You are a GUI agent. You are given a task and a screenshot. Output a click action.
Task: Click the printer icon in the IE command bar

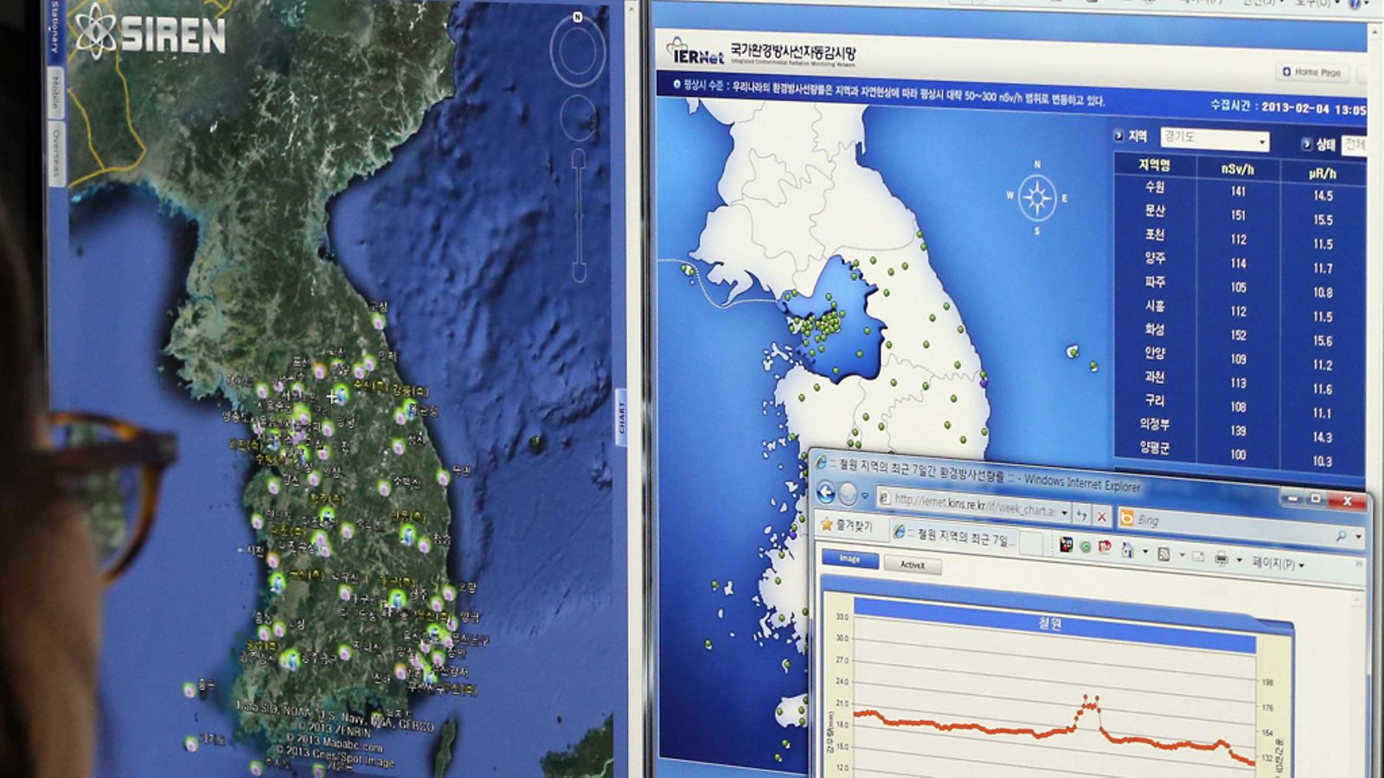coord(1221,558)
